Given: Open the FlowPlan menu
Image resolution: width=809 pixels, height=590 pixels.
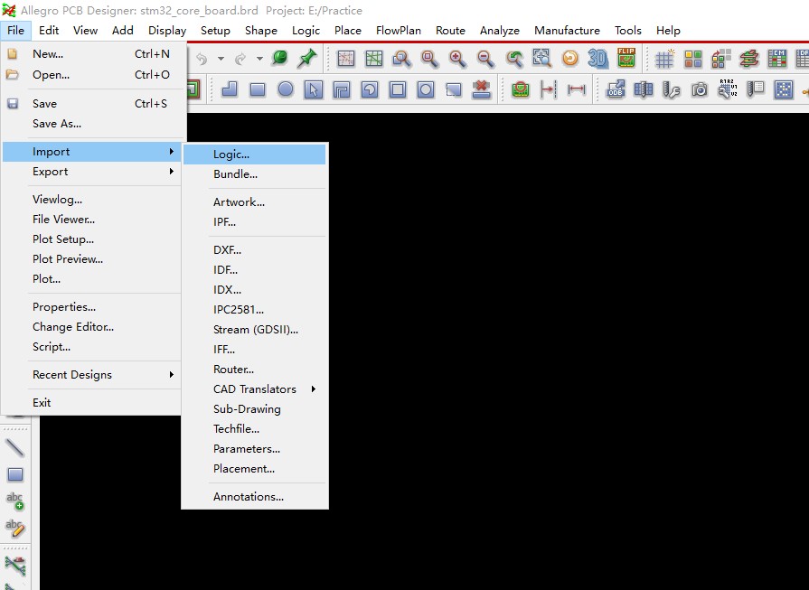Looking at the screenshot, I should pos(399,31).
